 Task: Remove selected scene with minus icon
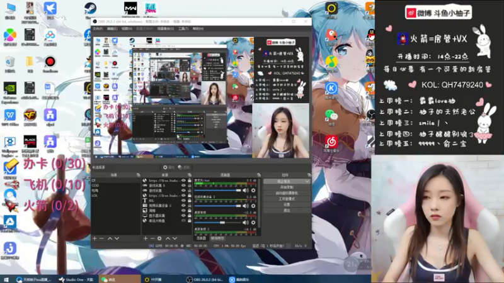101,238
